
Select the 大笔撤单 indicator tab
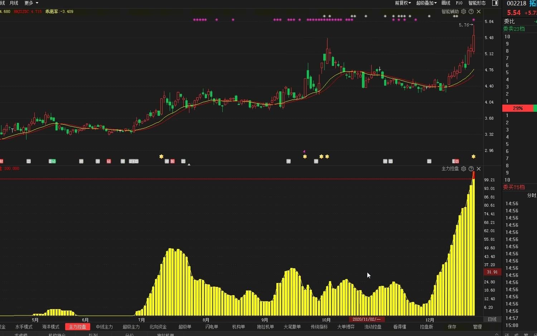(x=292, y=327)
